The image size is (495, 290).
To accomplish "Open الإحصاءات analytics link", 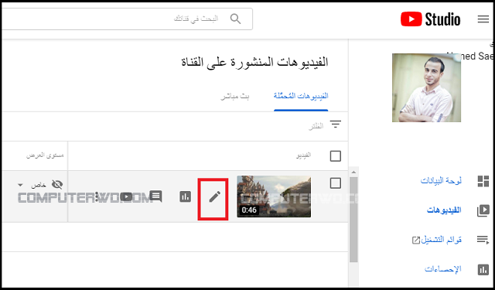I will point(443,269).
